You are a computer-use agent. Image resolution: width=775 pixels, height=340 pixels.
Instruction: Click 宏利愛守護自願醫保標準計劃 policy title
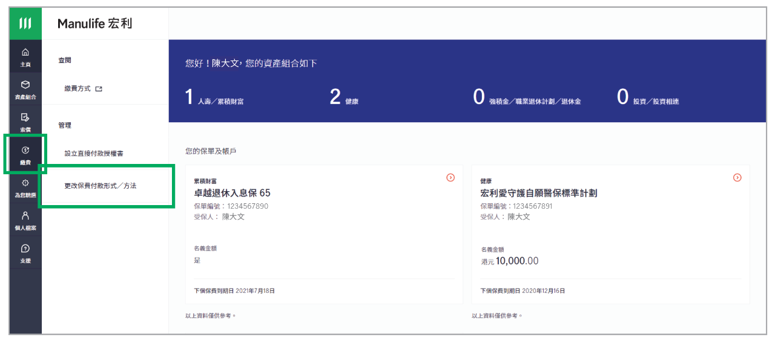click(x=539, y=193)
